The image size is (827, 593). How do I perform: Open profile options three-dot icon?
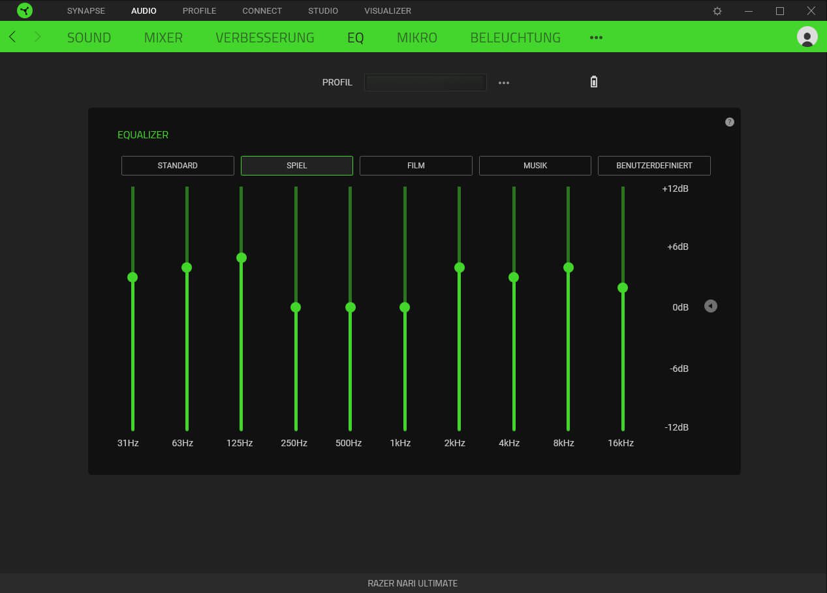point(503,83)
